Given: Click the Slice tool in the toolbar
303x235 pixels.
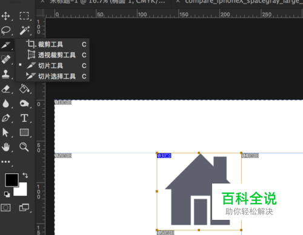Looking at the screenshot, I should pyautogui.click(x=5, y=45).
